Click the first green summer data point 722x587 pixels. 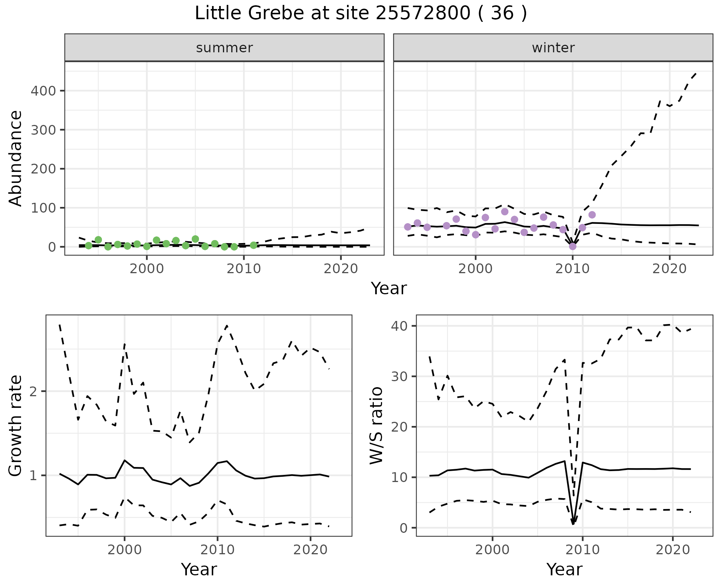[88, 246]
